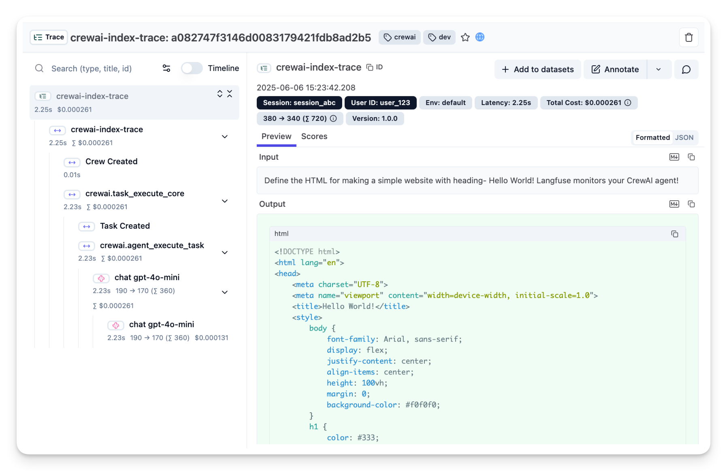Open the filter settings icon beside search
This screenshot has width=727, height=471.
(x=166, y=68)
